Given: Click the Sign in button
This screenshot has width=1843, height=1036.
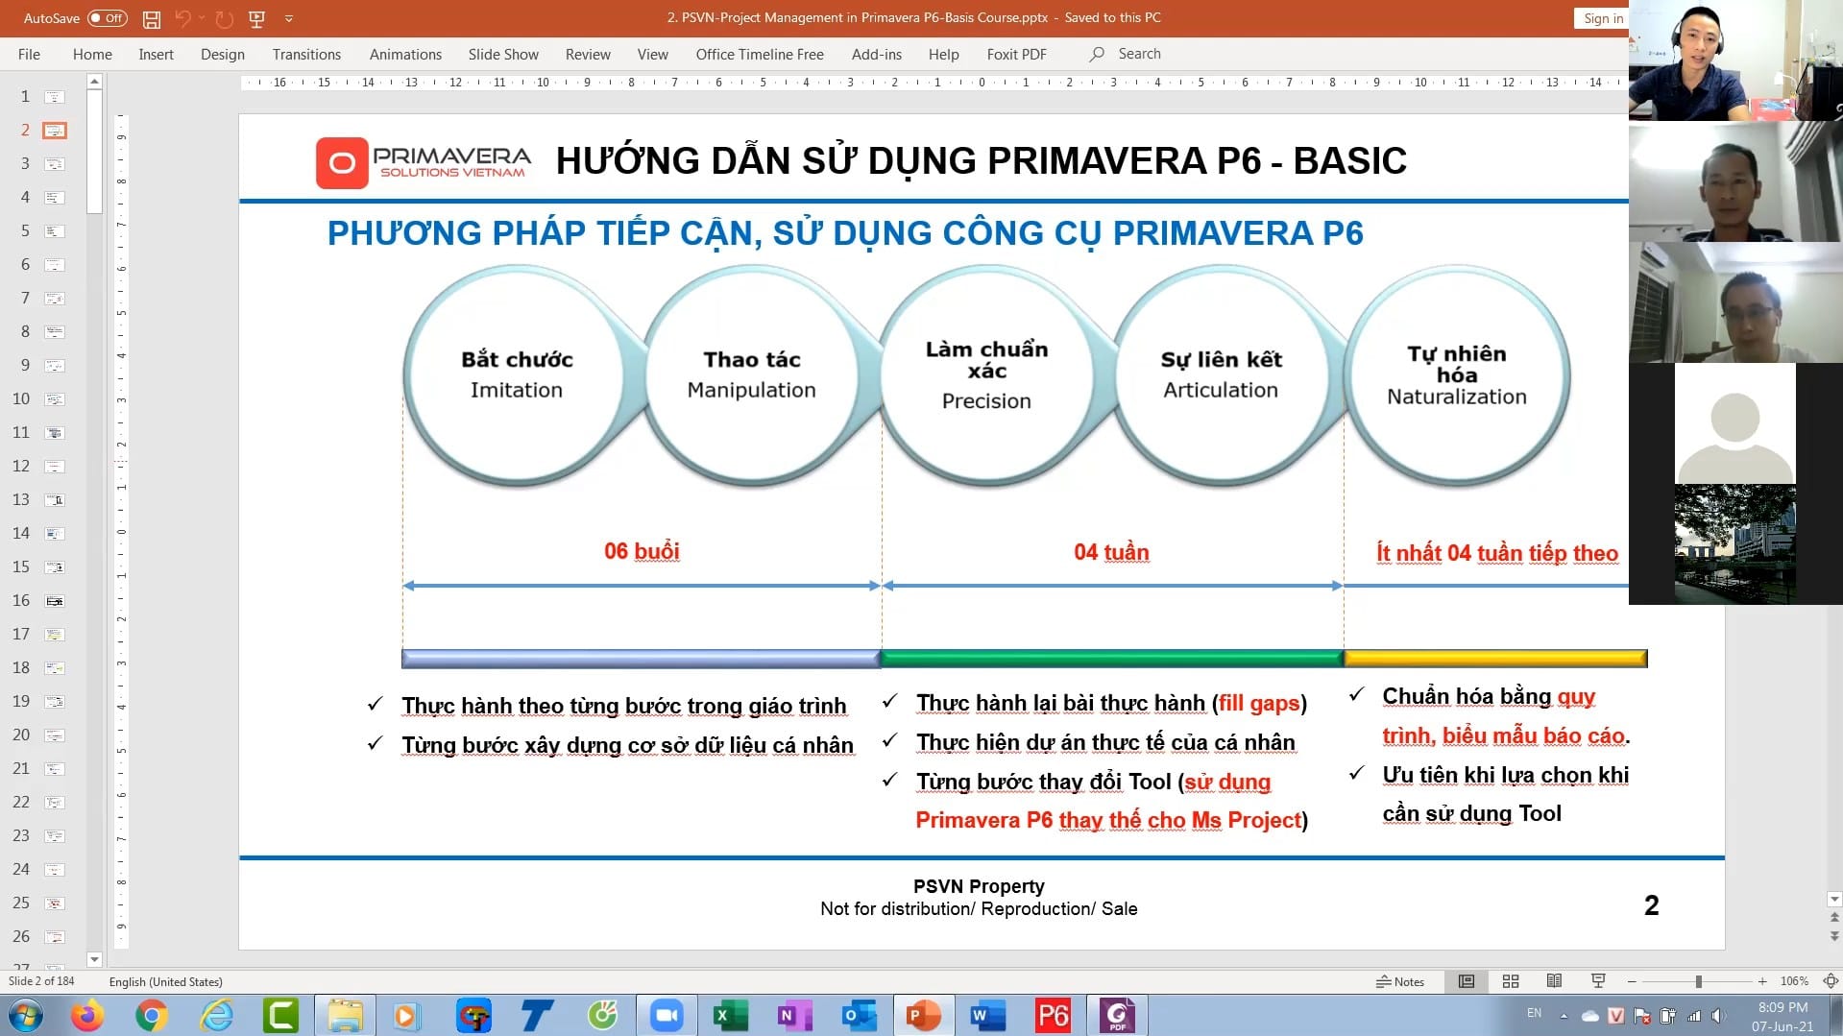Looking at the screenshot, I should (1601, 18).
